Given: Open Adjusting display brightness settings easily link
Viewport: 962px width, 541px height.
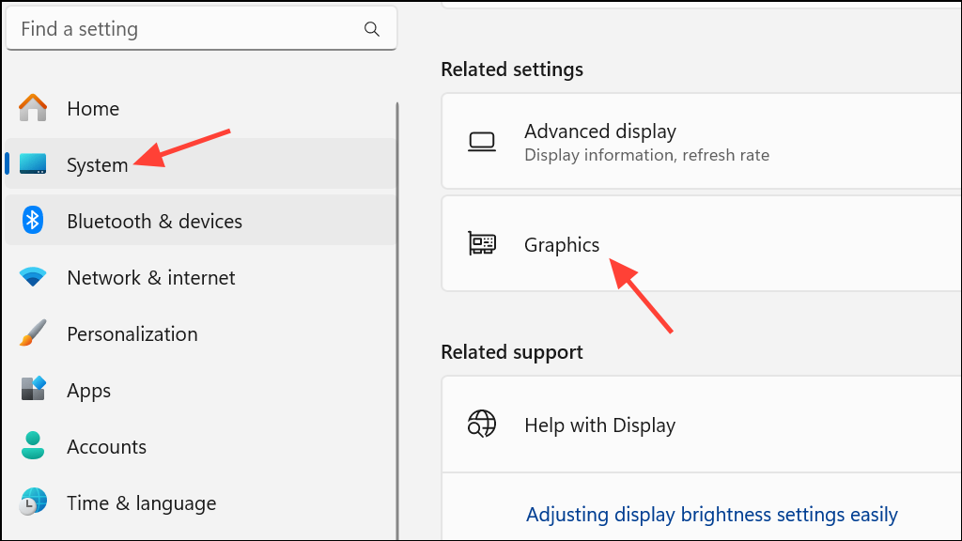Looking at the screenshot, I should pos(712,515).
